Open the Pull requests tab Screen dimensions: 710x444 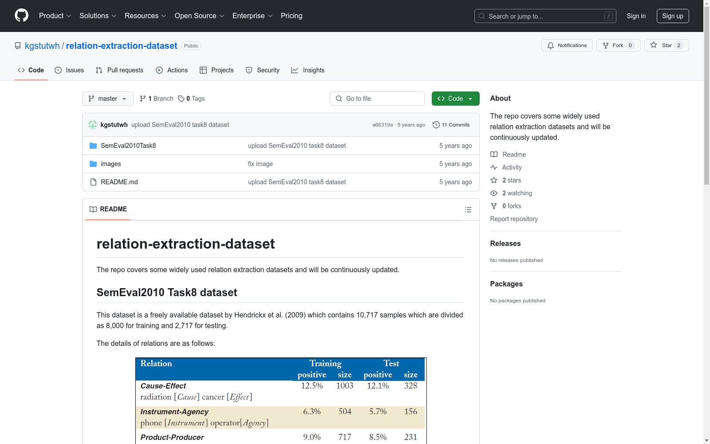[119, 70]
